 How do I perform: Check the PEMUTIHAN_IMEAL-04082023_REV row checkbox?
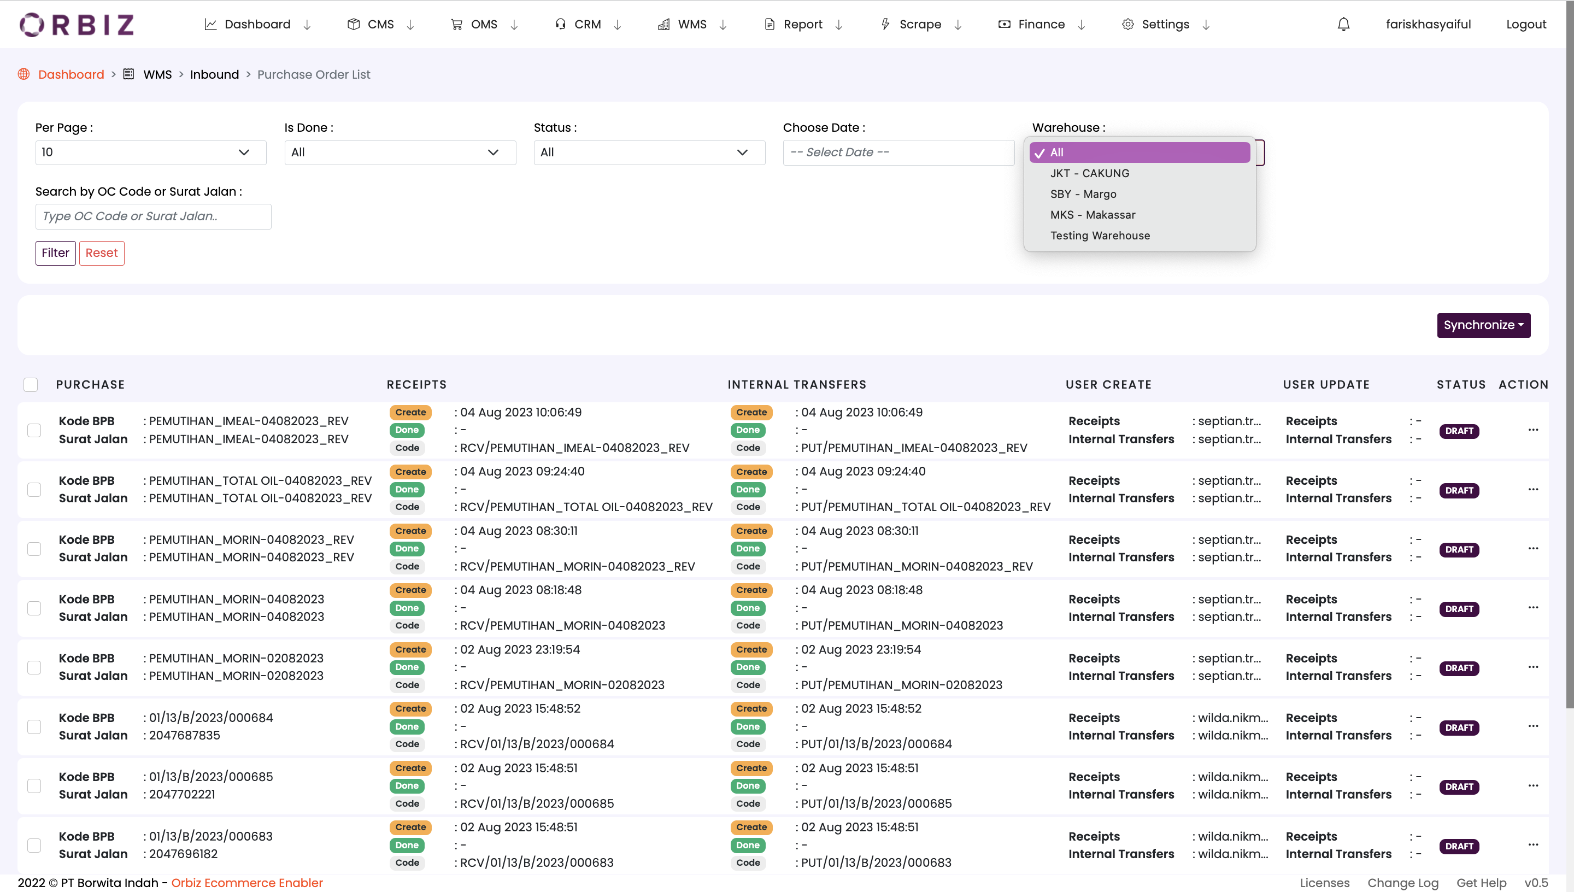34,431
